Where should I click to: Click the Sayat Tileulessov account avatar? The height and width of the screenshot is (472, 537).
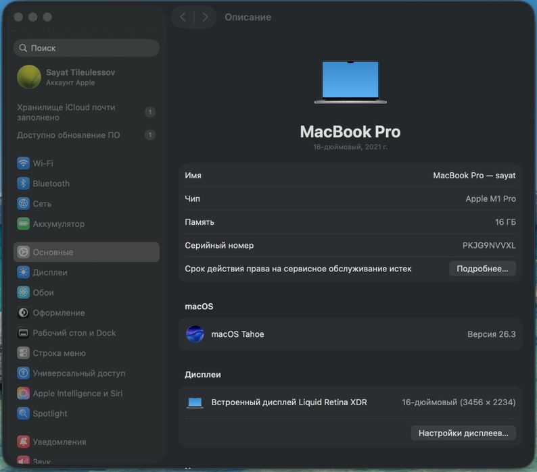pyautogui.click(x=29, y=77)
